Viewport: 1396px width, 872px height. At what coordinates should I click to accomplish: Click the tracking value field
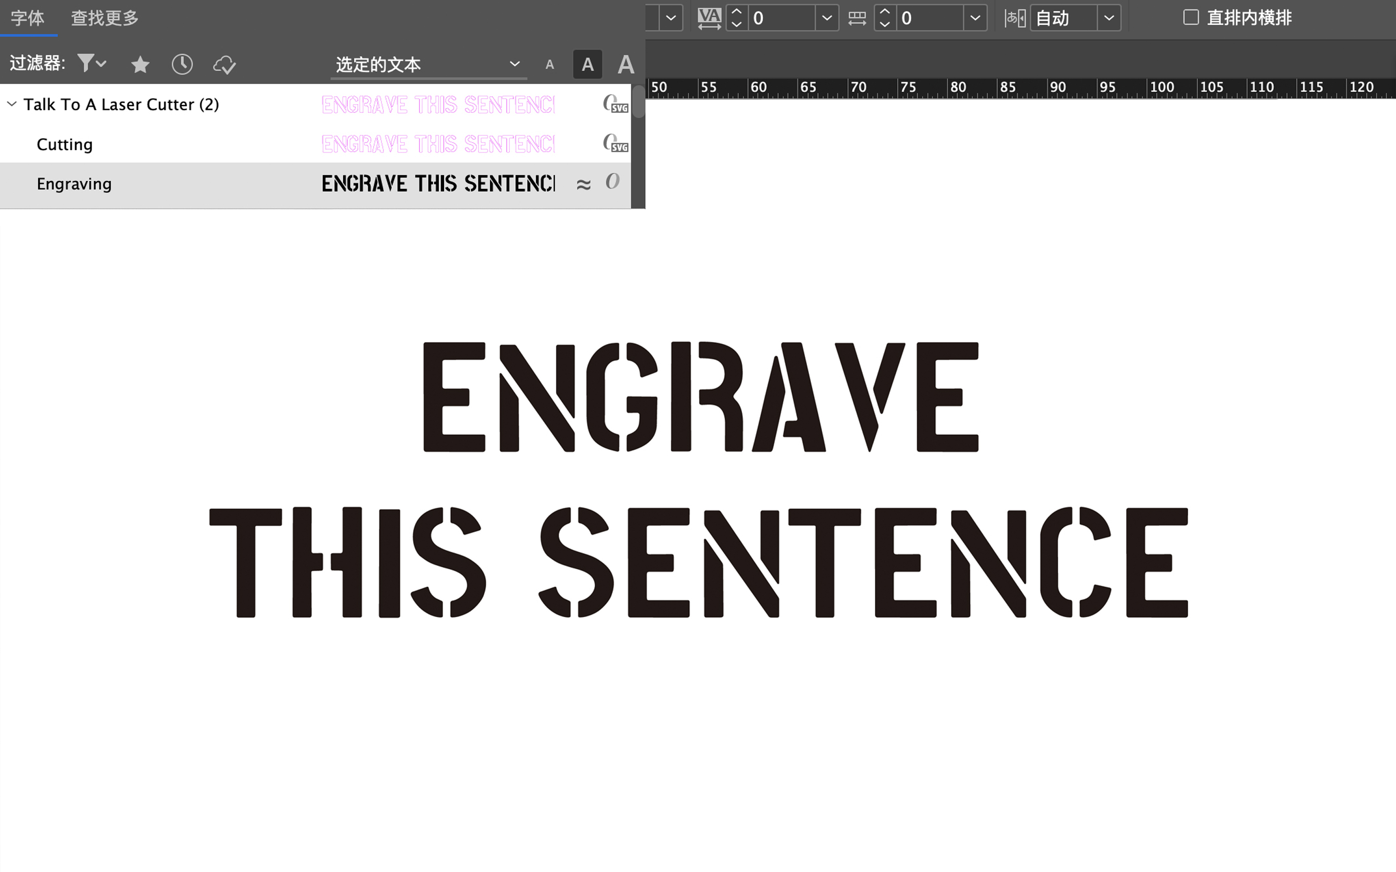tap(782, 18)
